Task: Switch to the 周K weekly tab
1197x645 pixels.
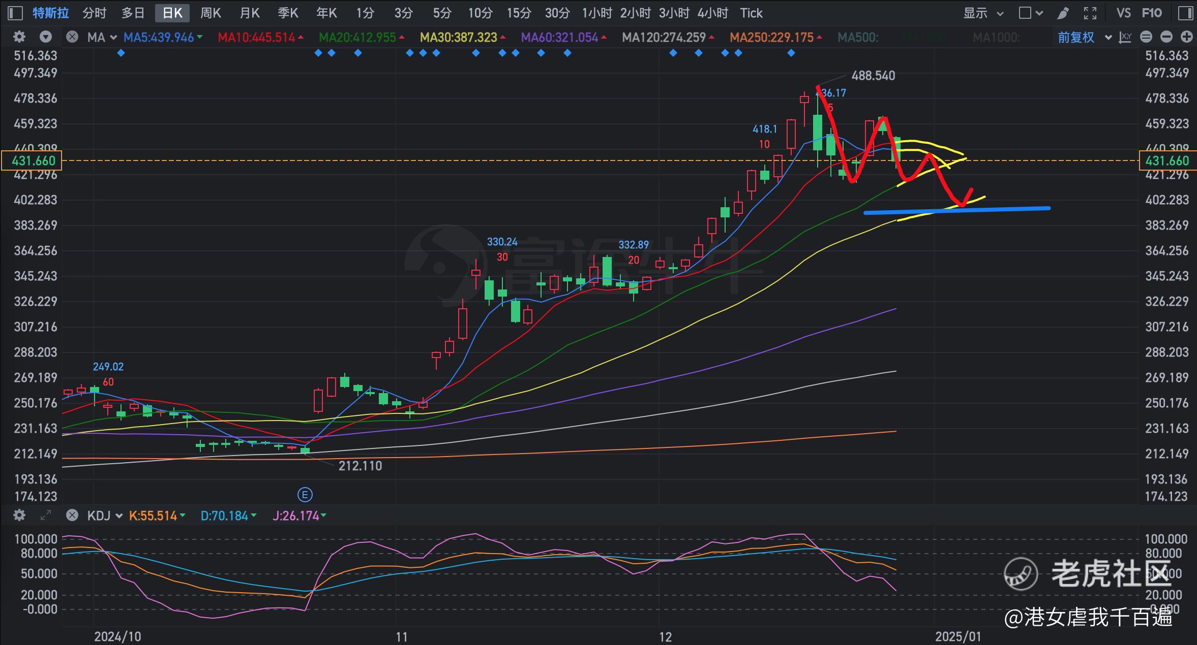Action: [x=211, y=13]
